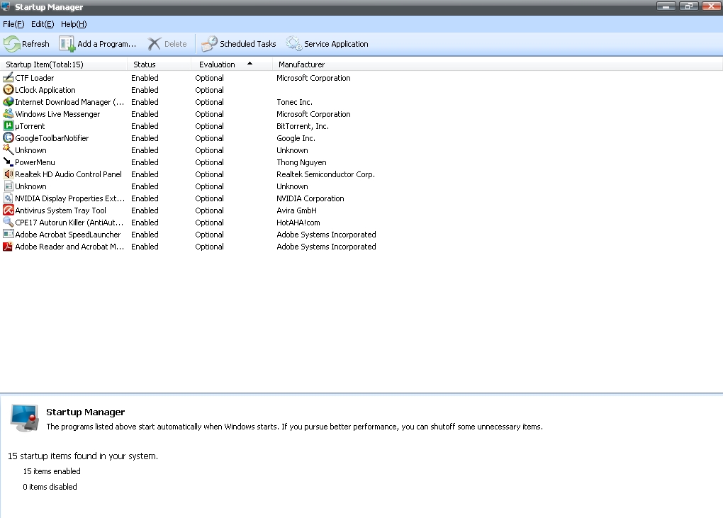This screenshot has height=518, width=723.
Task: Select the Realtek HD Audio speaker icon
Action: coord(9,174)
